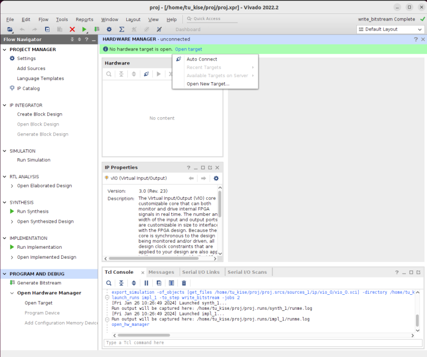Click the Sigma report icon in toolbar
Image resolution: width=427 pixels, height=357 pixels.
[x=121, y=29]
